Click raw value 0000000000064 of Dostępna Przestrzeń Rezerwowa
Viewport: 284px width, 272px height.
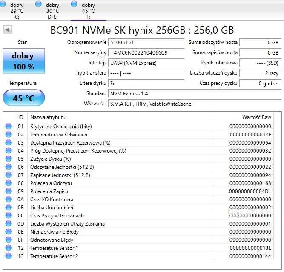tap(250, 143)
